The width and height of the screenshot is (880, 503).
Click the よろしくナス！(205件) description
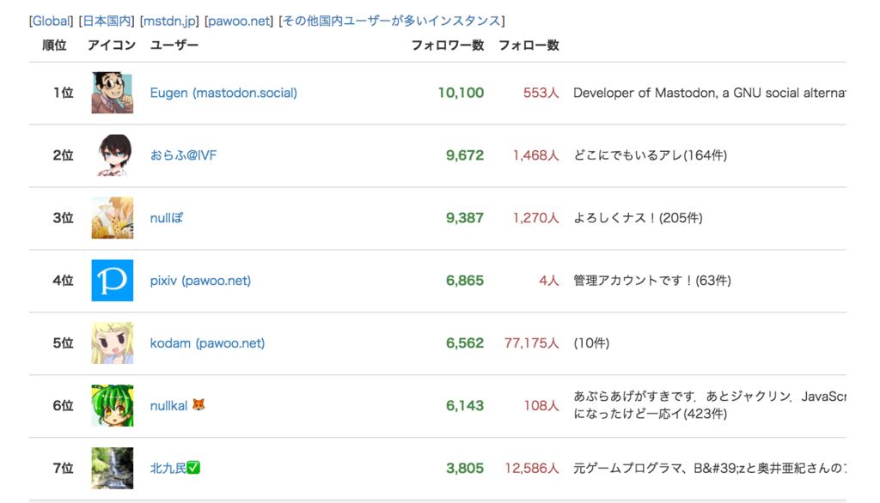[x=638, y=217]
